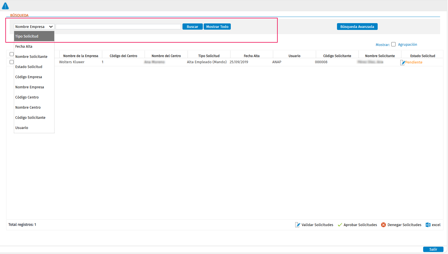Open the Nombre Empresa search field dropdown
The image size is (448, 254).
click(34, 27)
